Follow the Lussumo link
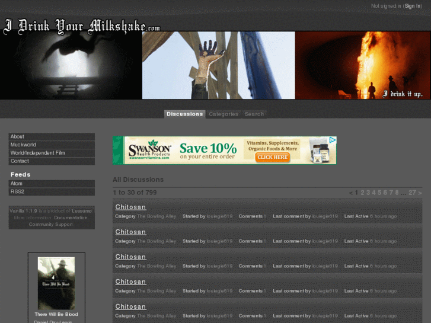The image size is (431, 323). pos(82,211)
